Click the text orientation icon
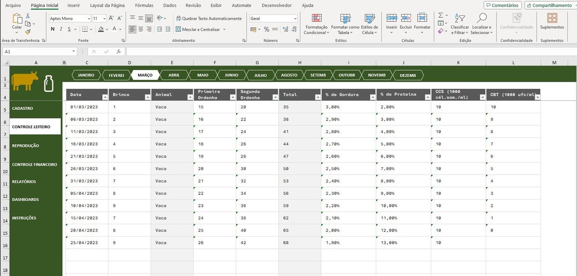The image size is (577, 276). coord(161,18)
